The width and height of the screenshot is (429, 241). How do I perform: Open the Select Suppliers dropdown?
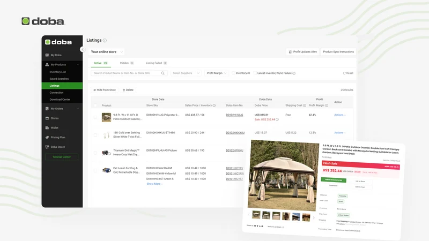click(x=186, y=73)
